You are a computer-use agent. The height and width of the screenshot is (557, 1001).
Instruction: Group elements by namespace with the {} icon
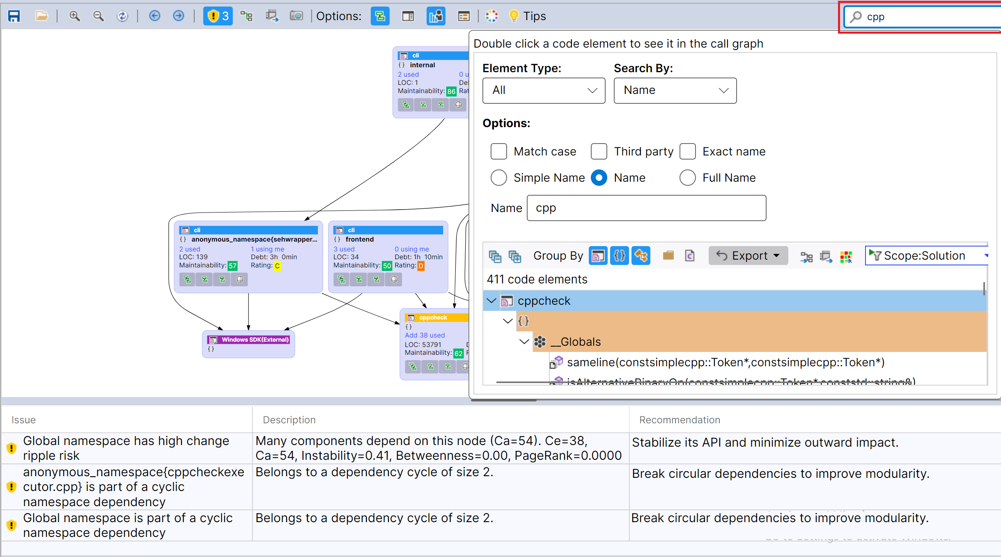point(619,256)
